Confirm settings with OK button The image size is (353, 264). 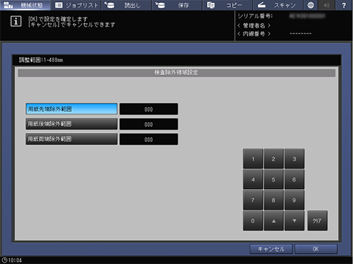tap(316, 249)
